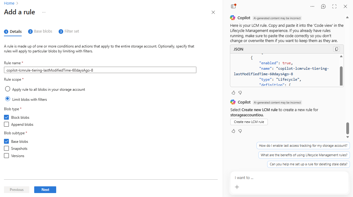Copy the JSON code block
The image size is (353, 197).
(x=336, y=49)
